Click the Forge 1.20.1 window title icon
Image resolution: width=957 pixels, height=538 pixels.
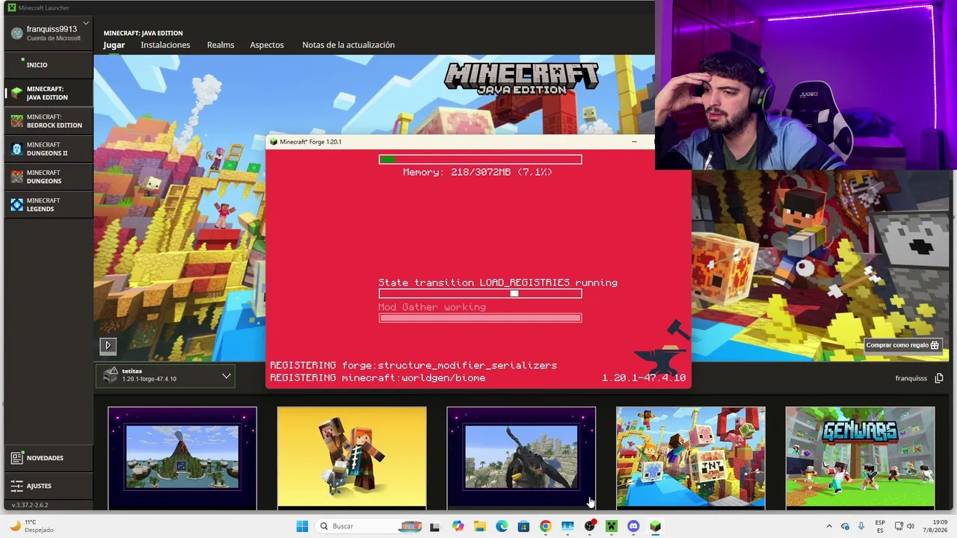[x=274, y=142]
